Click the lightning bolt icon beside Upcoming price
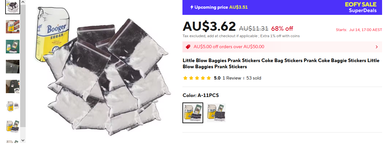 click(x=192, y=7)
